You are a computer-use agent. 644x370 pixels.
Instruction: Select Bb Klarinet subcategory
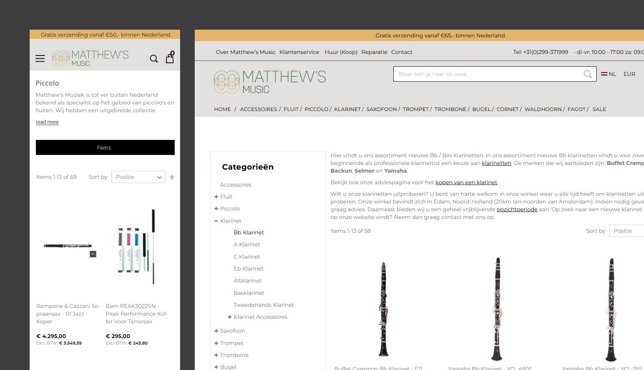click(x=249, y=232)
